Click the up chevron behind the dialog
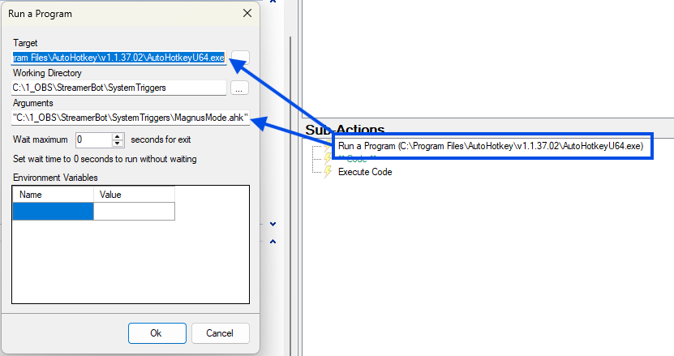The height and width of the screenshot is (356, 674). 273,242
